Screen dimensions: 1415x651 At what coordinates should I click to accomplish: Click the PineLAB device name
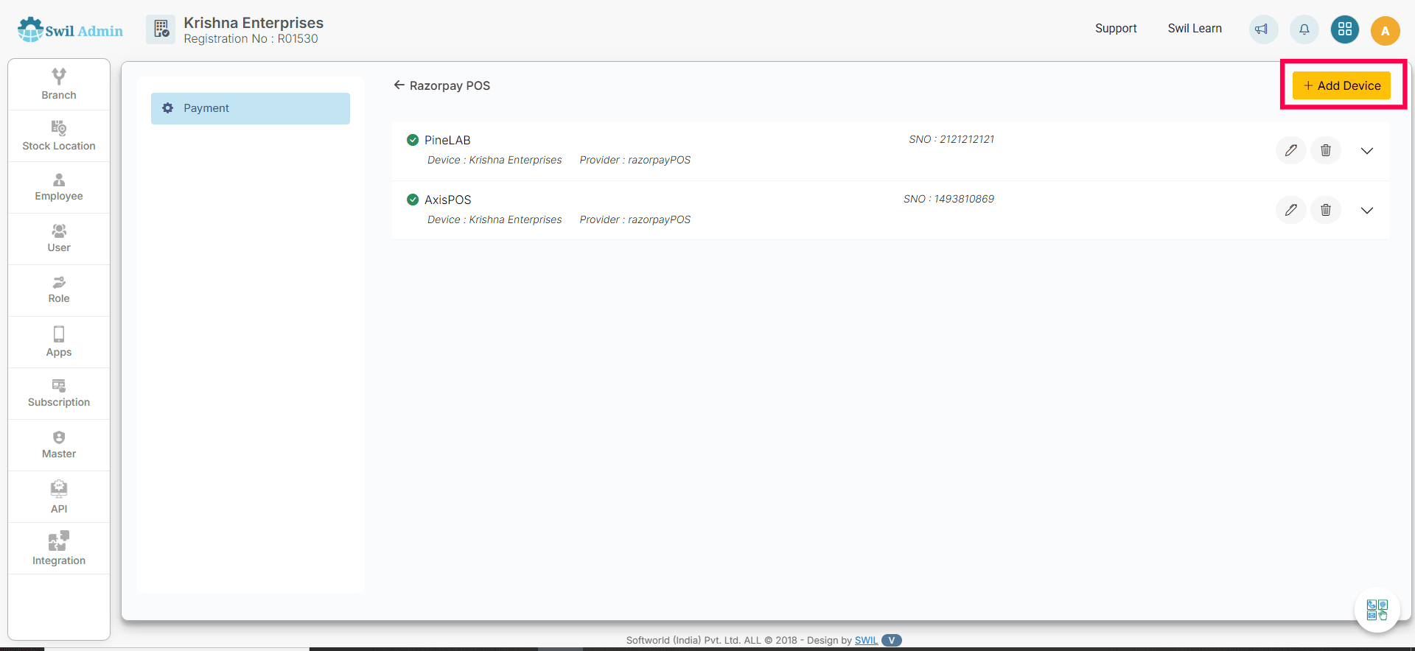447,140
